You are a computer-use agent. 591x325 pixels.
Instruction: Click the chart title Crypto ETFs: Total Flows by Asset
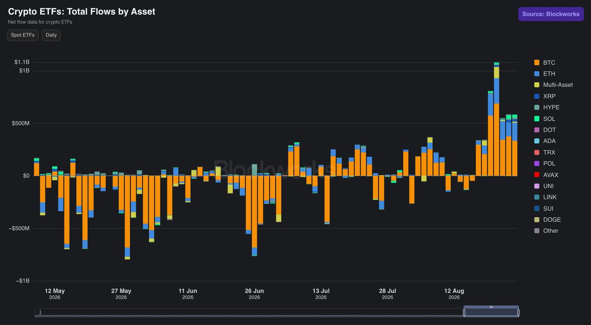(82, 11)
